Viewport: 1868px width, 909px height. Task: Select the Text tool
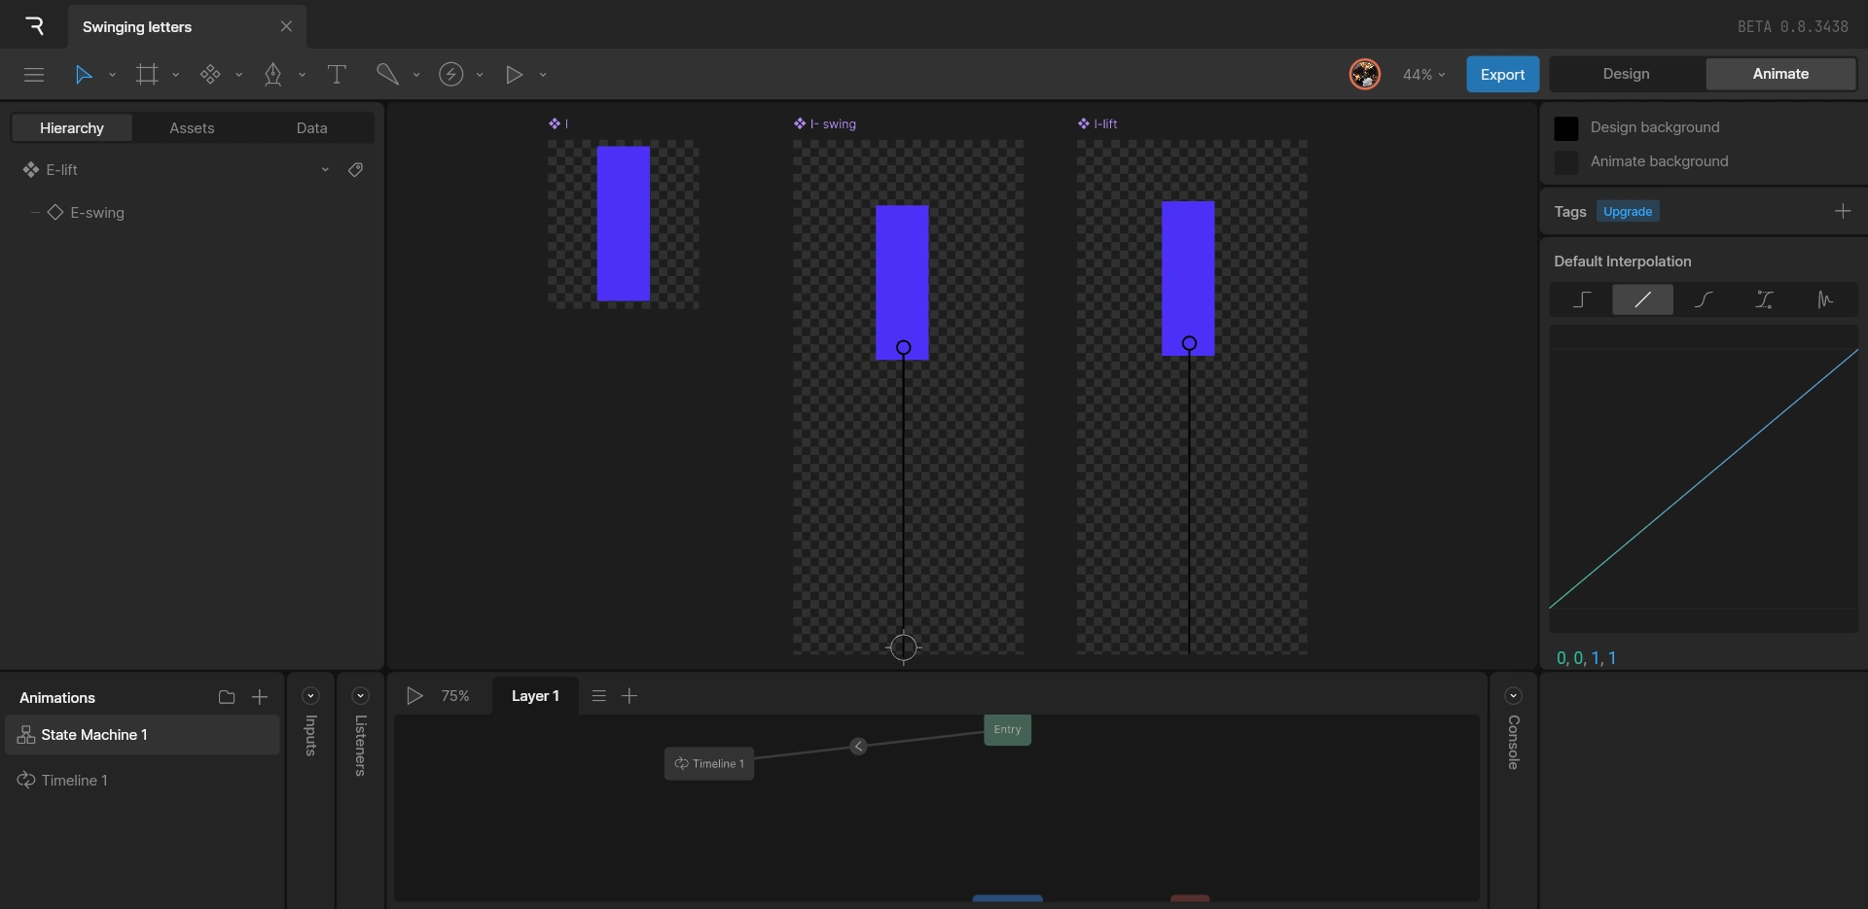337,75
